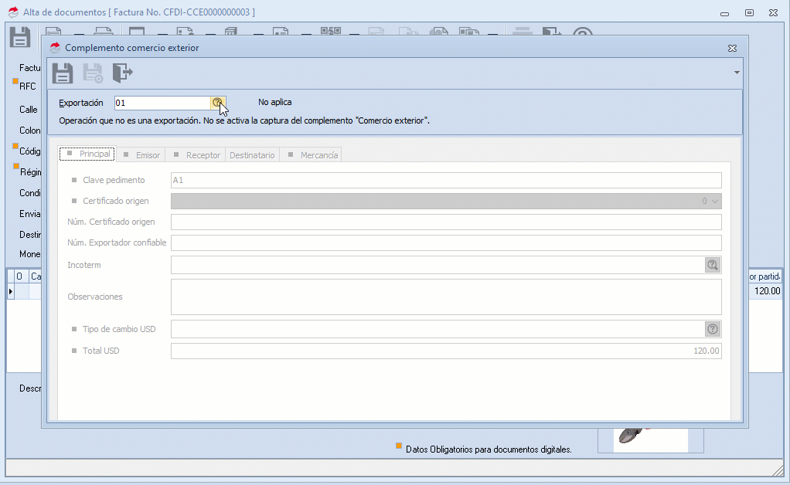Click the Clave pedimento field

[445, 180]
